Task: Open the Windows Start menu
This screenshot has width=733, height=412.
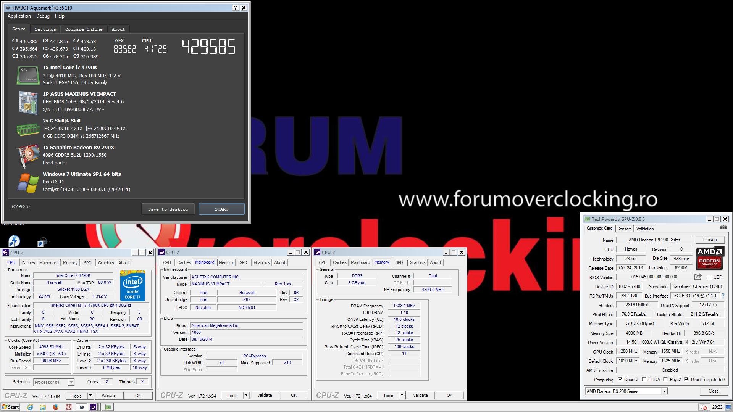Action: (10, 407)
